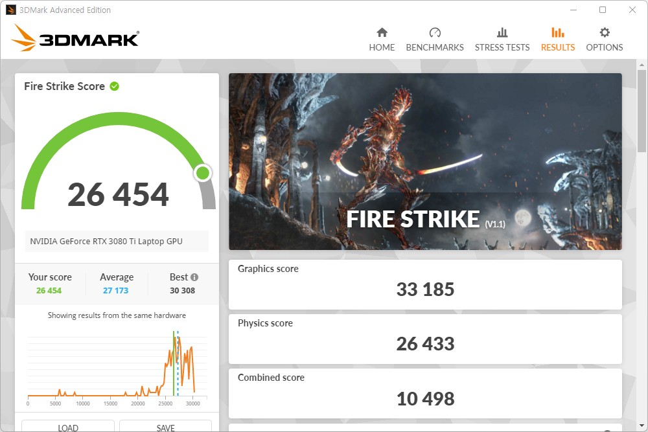Click the Fire Strike Score heading
The width and height of the screenshot is (648, 432).
(64, 86)
